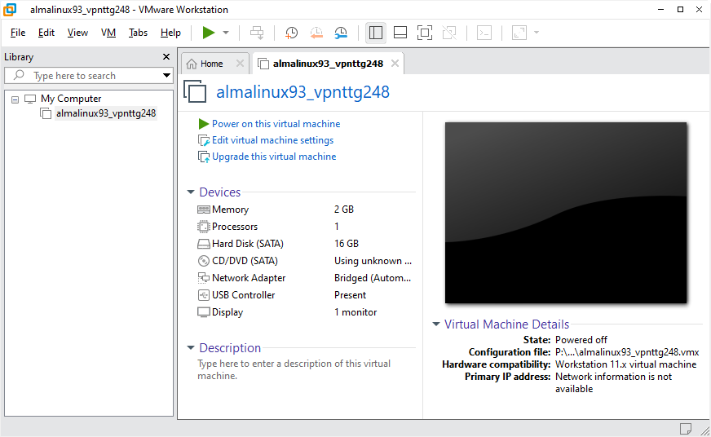
Task: Click the VM icon beside the title
Action: pyautogui.click(x=195, y=91)
